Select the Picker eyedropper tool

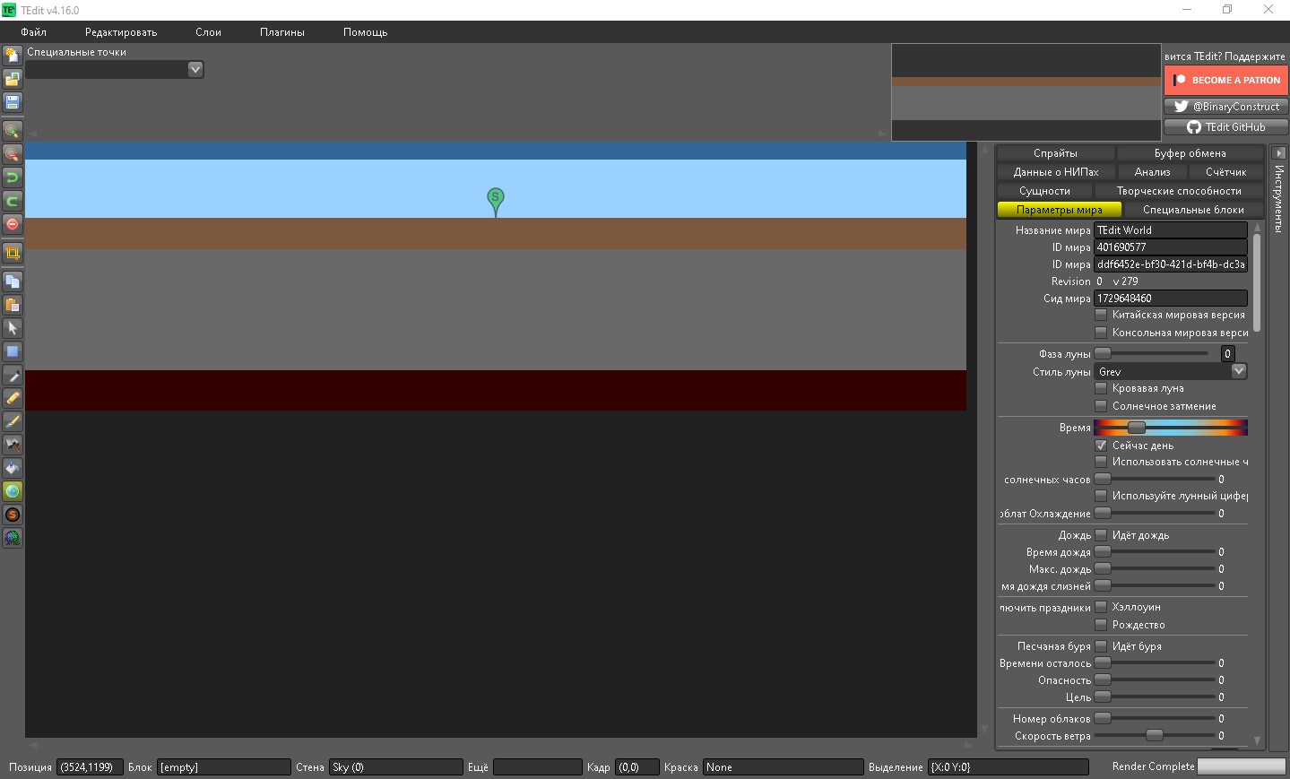point(13,375)
